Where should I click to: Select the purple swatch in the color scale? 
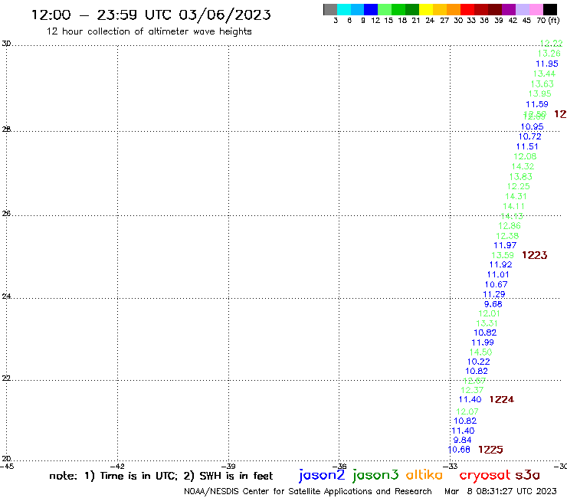(x=509, y=9)
